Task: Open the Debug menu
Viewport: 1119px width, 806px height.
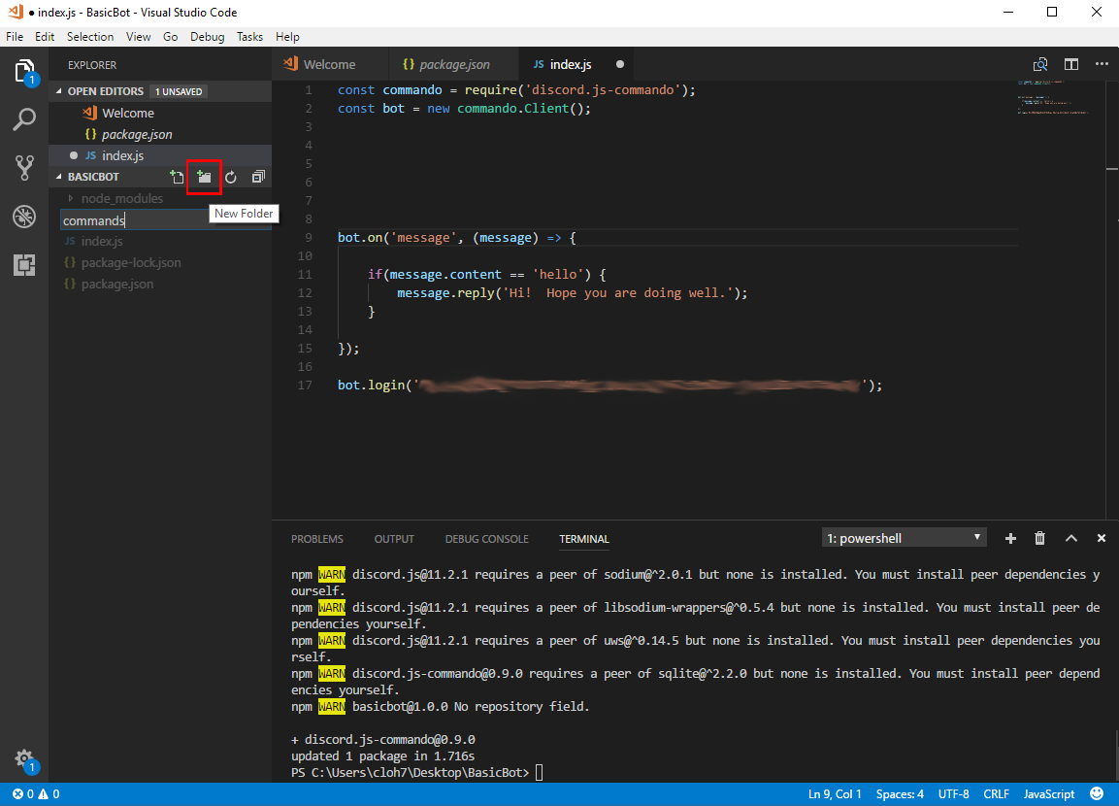Action: coord(207,36)
